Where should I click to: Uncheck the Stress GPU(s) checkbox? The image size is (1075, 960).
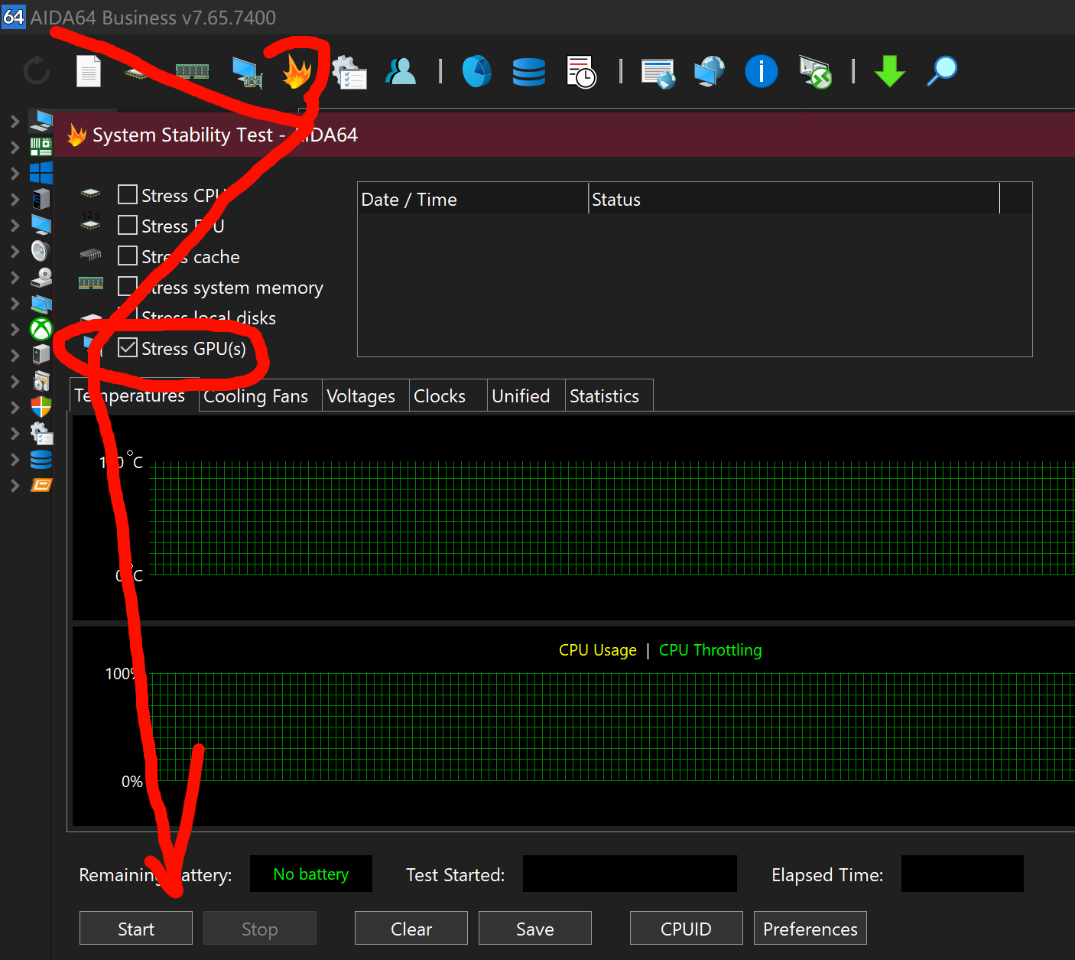[x=128, y=348]
